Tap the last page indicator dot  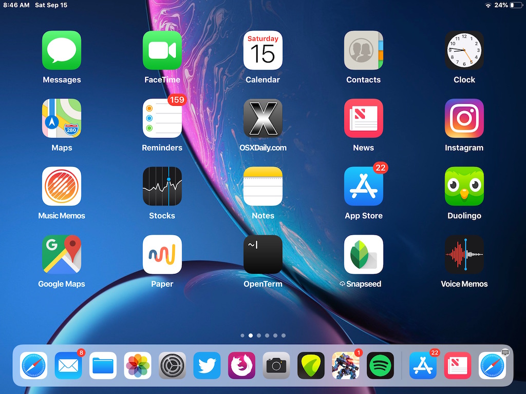click(x=284, y=336)
